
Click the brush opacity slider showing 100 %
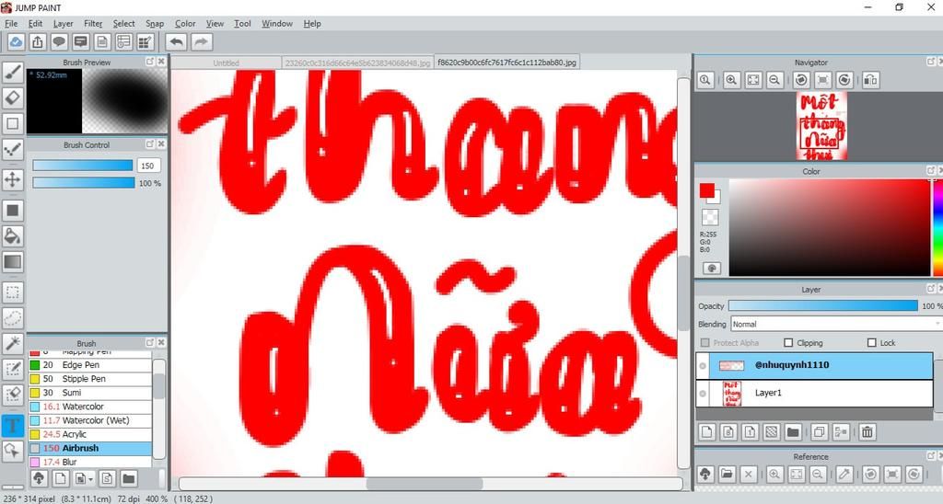coord(83,183)
